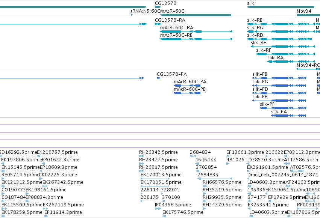Click the mAcR-60C-RB transcript
This screenshot has width=320, height=218.
point(196,39)
